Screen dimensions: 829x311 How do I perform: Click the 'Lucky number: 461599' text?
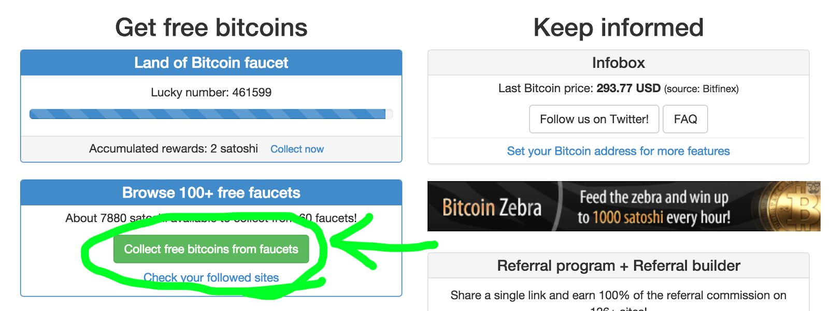pyautogui.click(x=211, y=93)
